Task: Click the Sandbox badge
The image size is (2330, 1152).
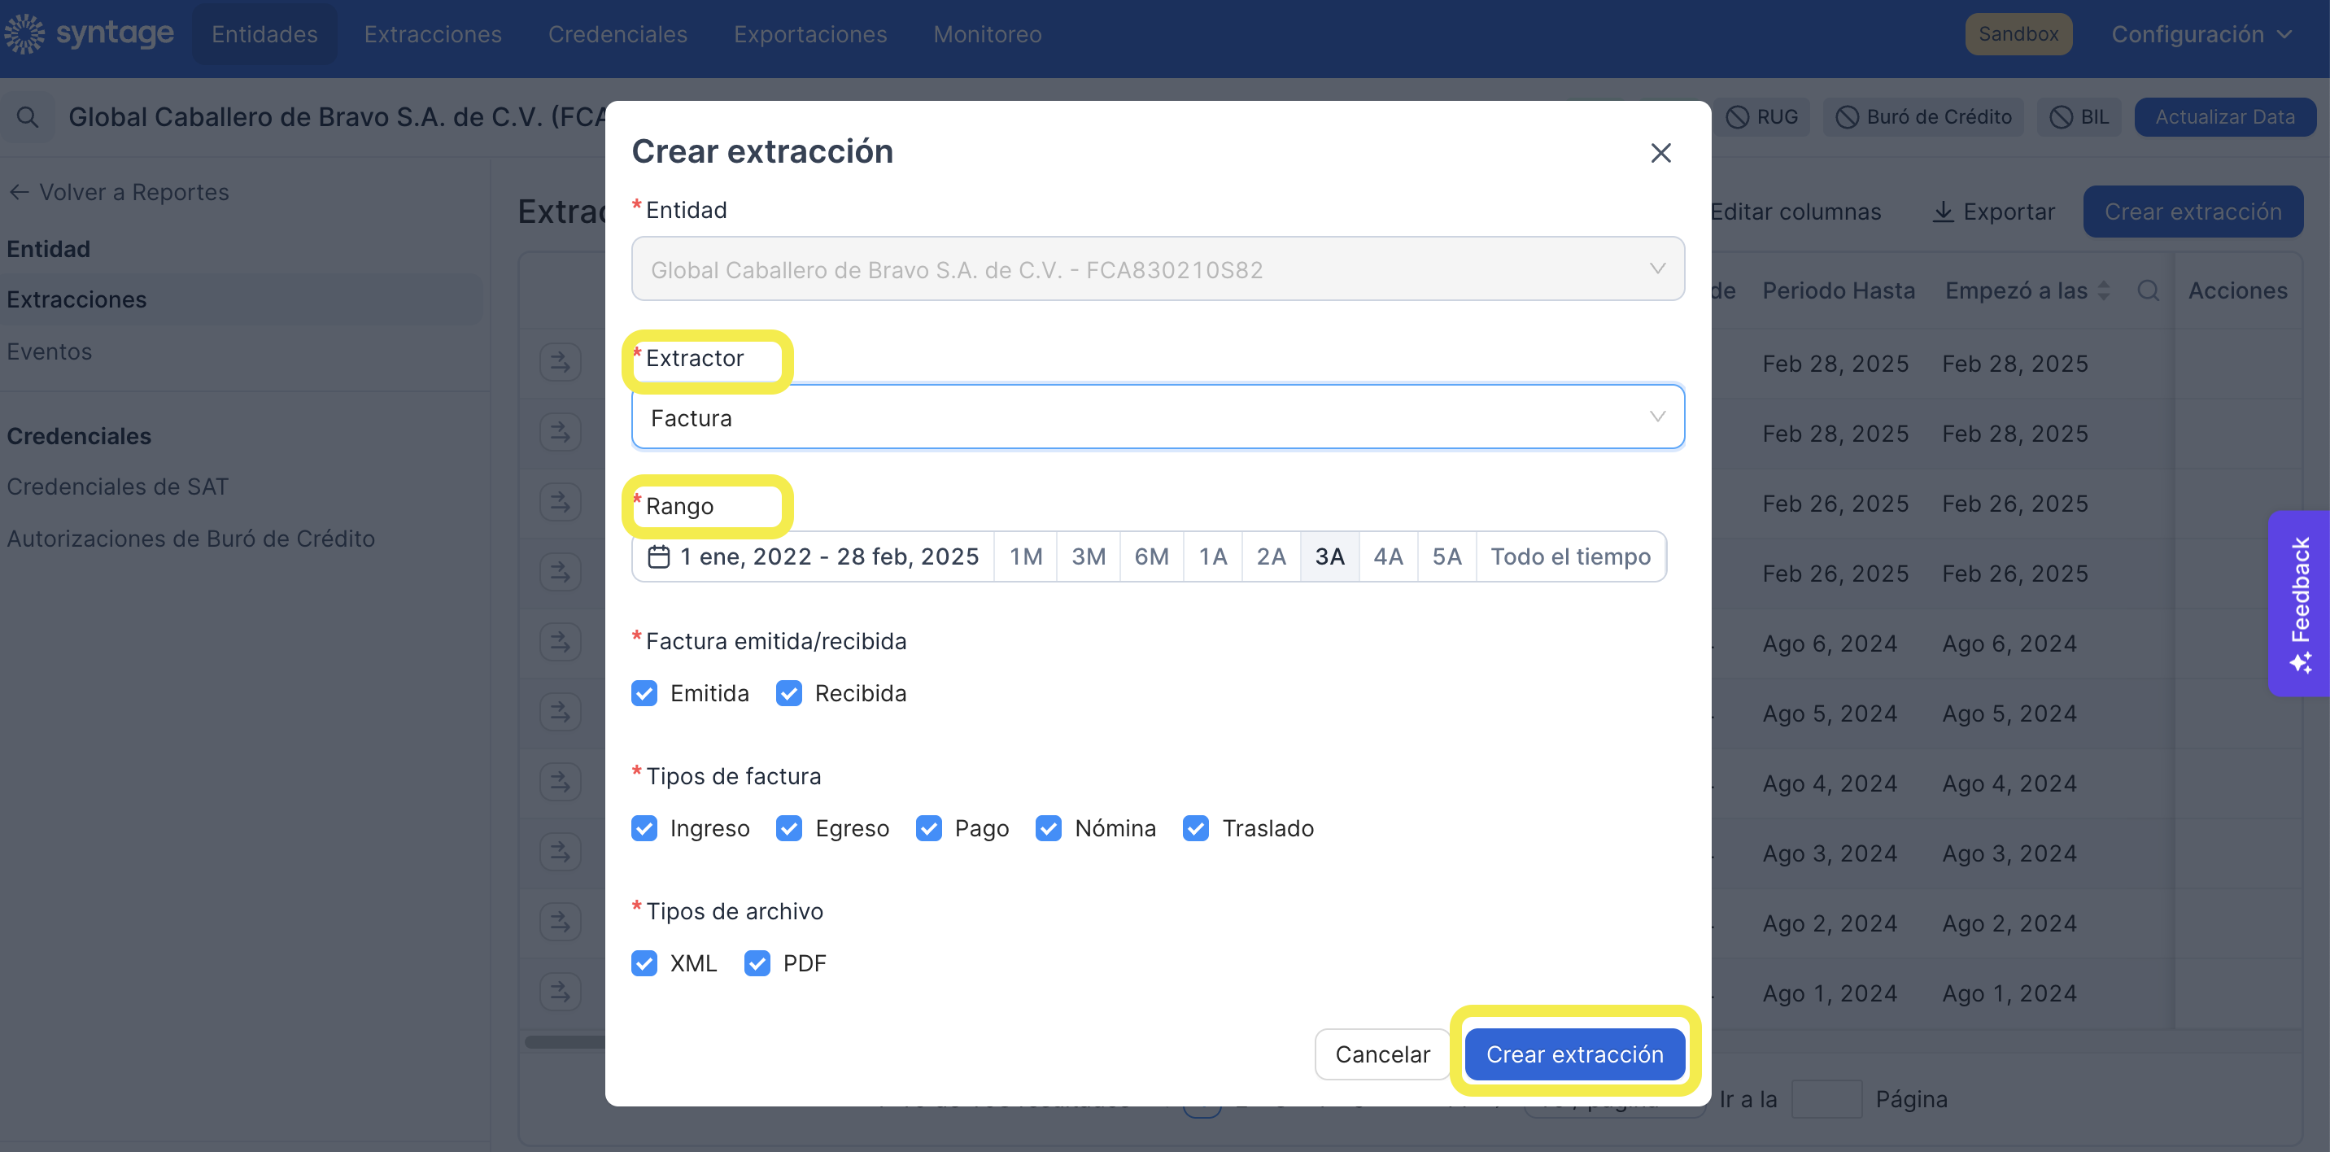Action: click(2018, 34)
